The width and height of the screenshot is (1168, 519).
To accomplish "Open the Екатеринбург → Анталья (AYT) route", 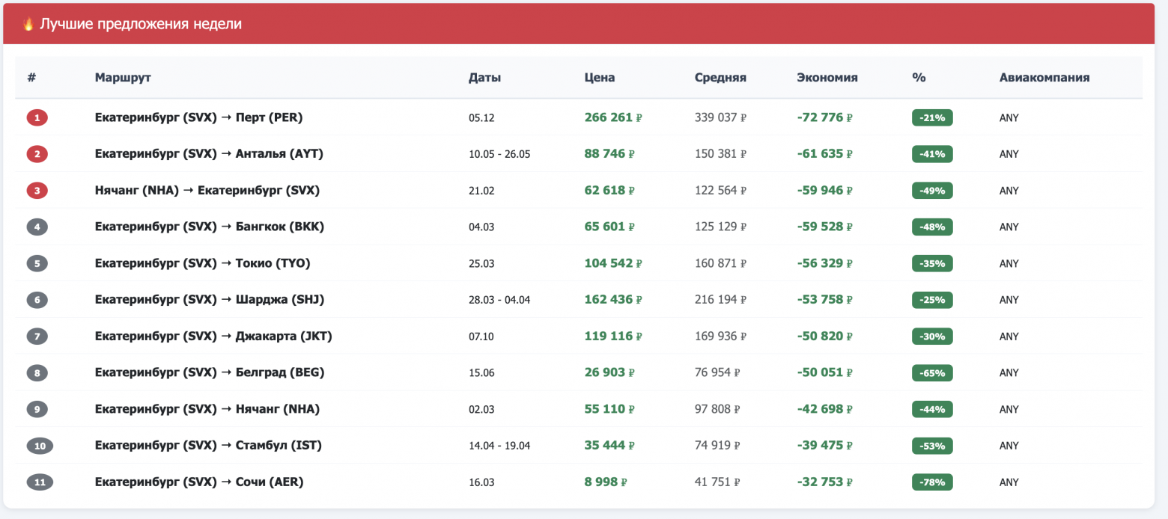I will pyautogui.click(x=209, y=154).
